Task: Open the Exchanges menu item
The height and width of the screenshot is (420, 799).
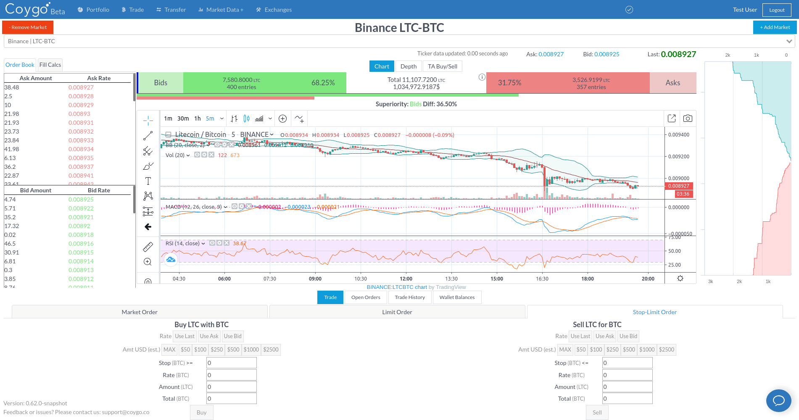Action: click(x=274, y=10)
